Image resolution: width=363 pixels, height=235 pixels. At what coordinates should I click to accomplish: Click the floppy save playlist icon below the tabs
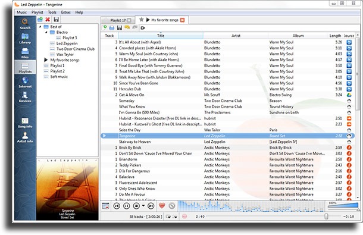pos(119,28)
